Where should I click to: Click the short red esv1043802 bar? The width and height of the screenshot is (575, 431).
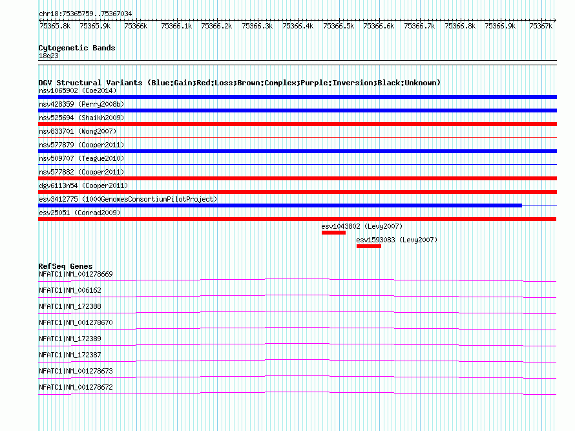coord(334,233)
